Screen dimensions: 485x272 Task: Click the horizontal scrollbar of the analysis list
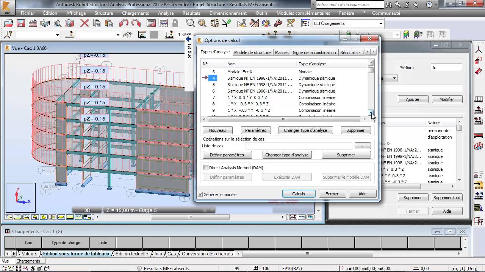pos(283,119)
